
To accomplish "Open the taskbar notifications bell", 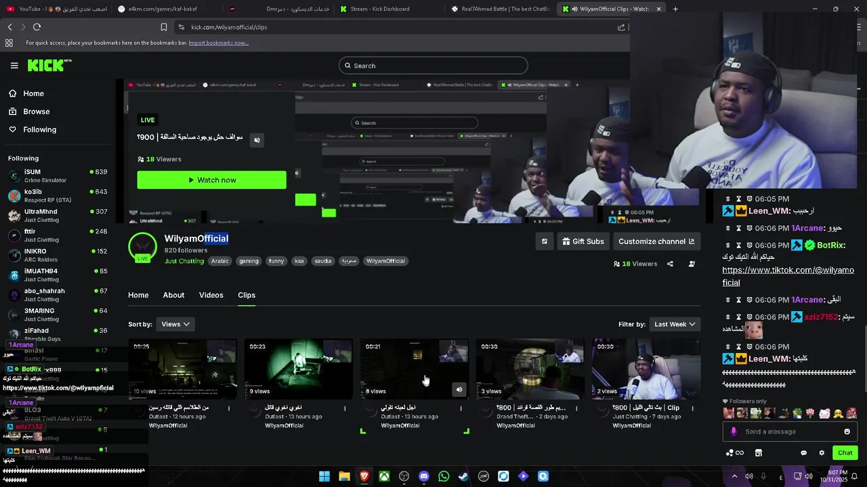I will point(855,476).
